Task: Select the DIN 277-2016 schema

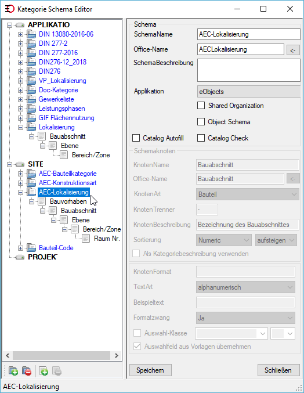Action: point(58,53)
